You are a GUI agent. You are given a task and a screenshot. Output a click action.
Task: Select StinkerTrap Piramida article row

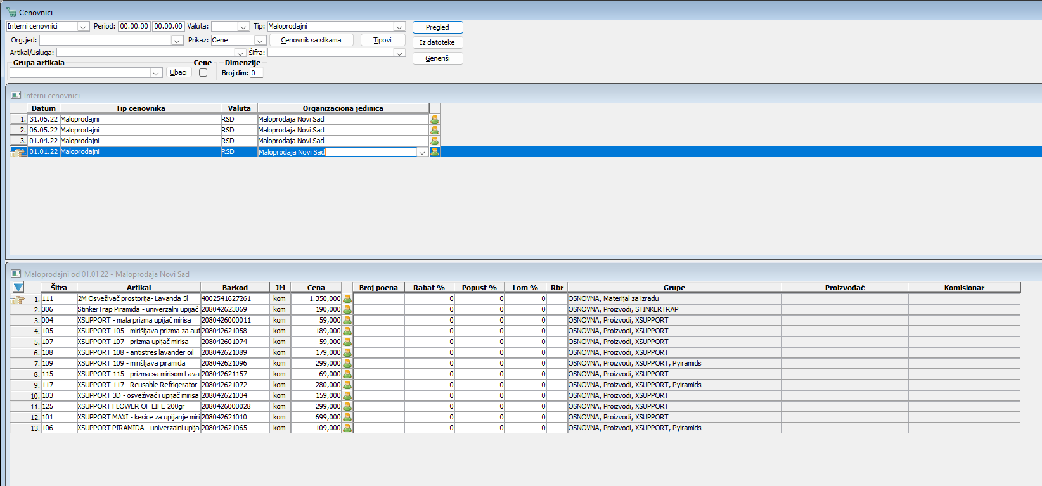pos(515,309)
